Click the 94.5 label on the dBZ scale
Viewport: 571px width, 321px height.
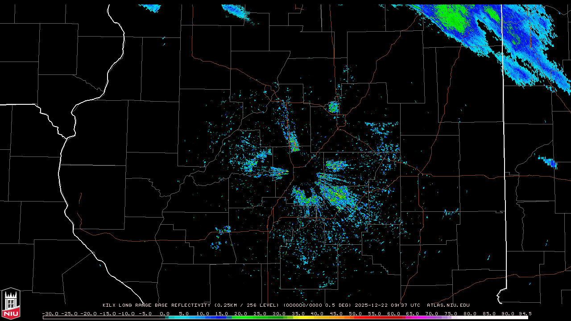(x=525, y=313)
